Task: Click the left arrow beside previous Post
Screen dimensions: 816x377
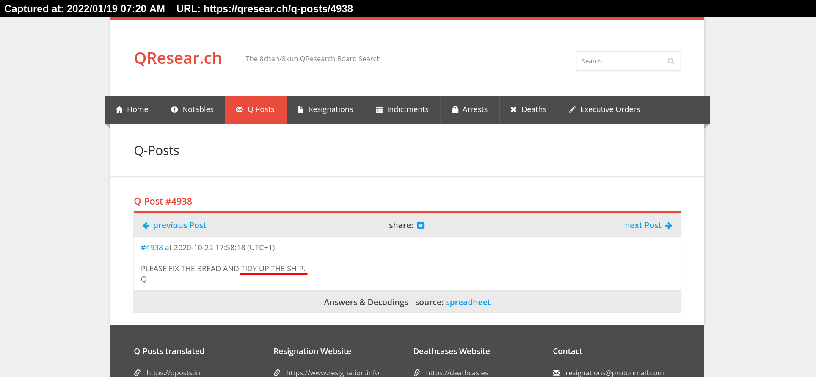Action: coord(146,226)
